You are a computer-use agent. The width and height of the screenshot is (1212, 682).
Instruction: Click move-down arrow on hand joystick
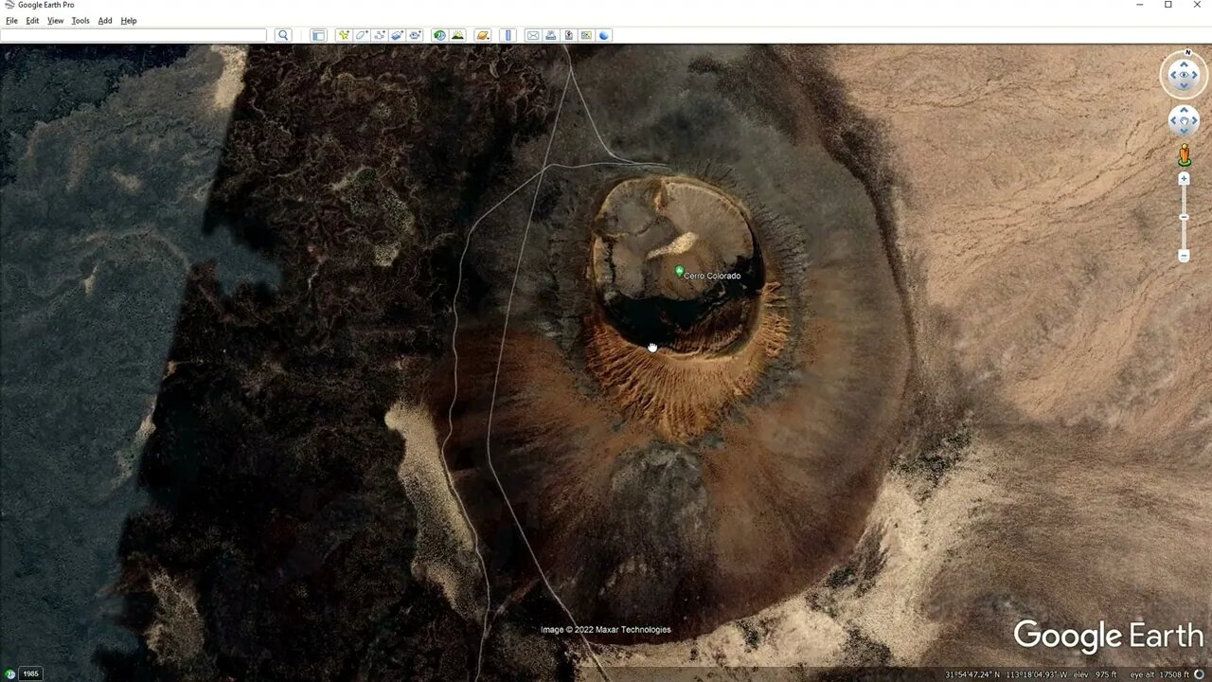pyautogui.click(x=1184, y=131)
